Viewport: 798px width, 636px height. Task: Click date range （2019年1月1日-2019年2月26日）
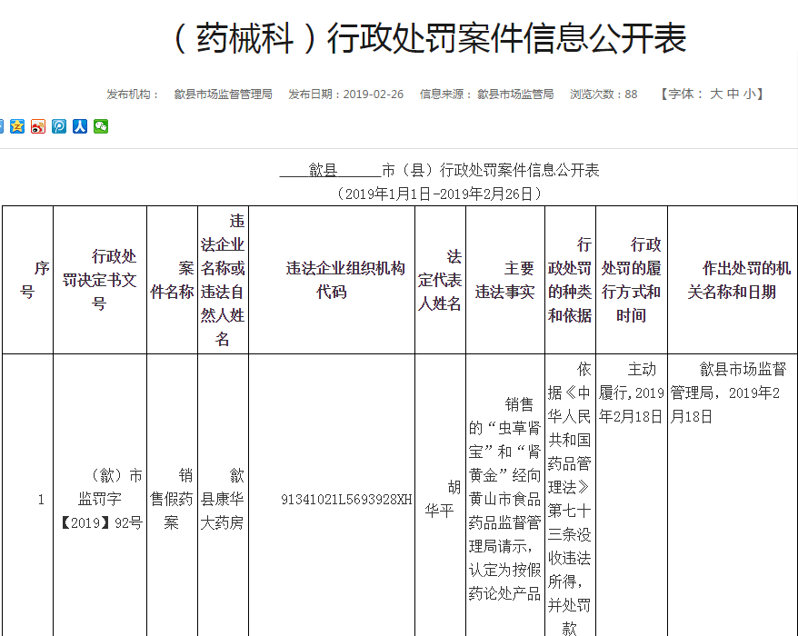[x=439, y=194]
